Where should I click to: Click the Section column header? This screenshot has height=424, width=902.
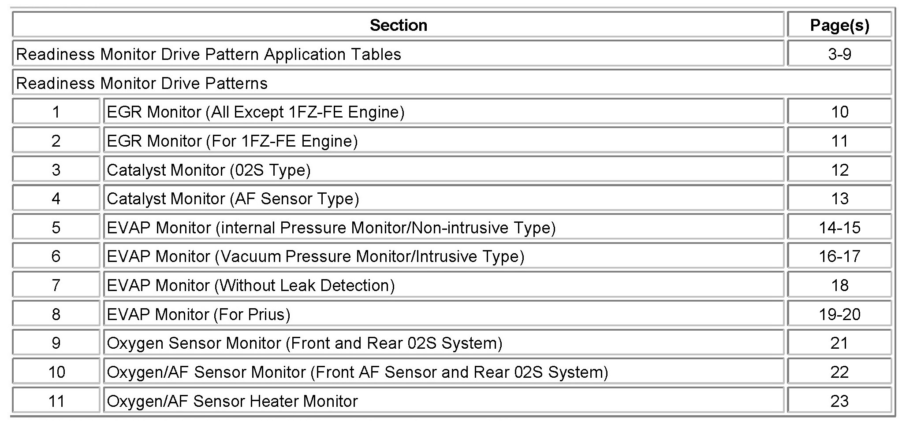398,25
